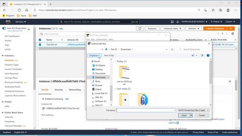Go up one folder level in dialog
This screenshot has height=136, width=242.
point(102,49)
